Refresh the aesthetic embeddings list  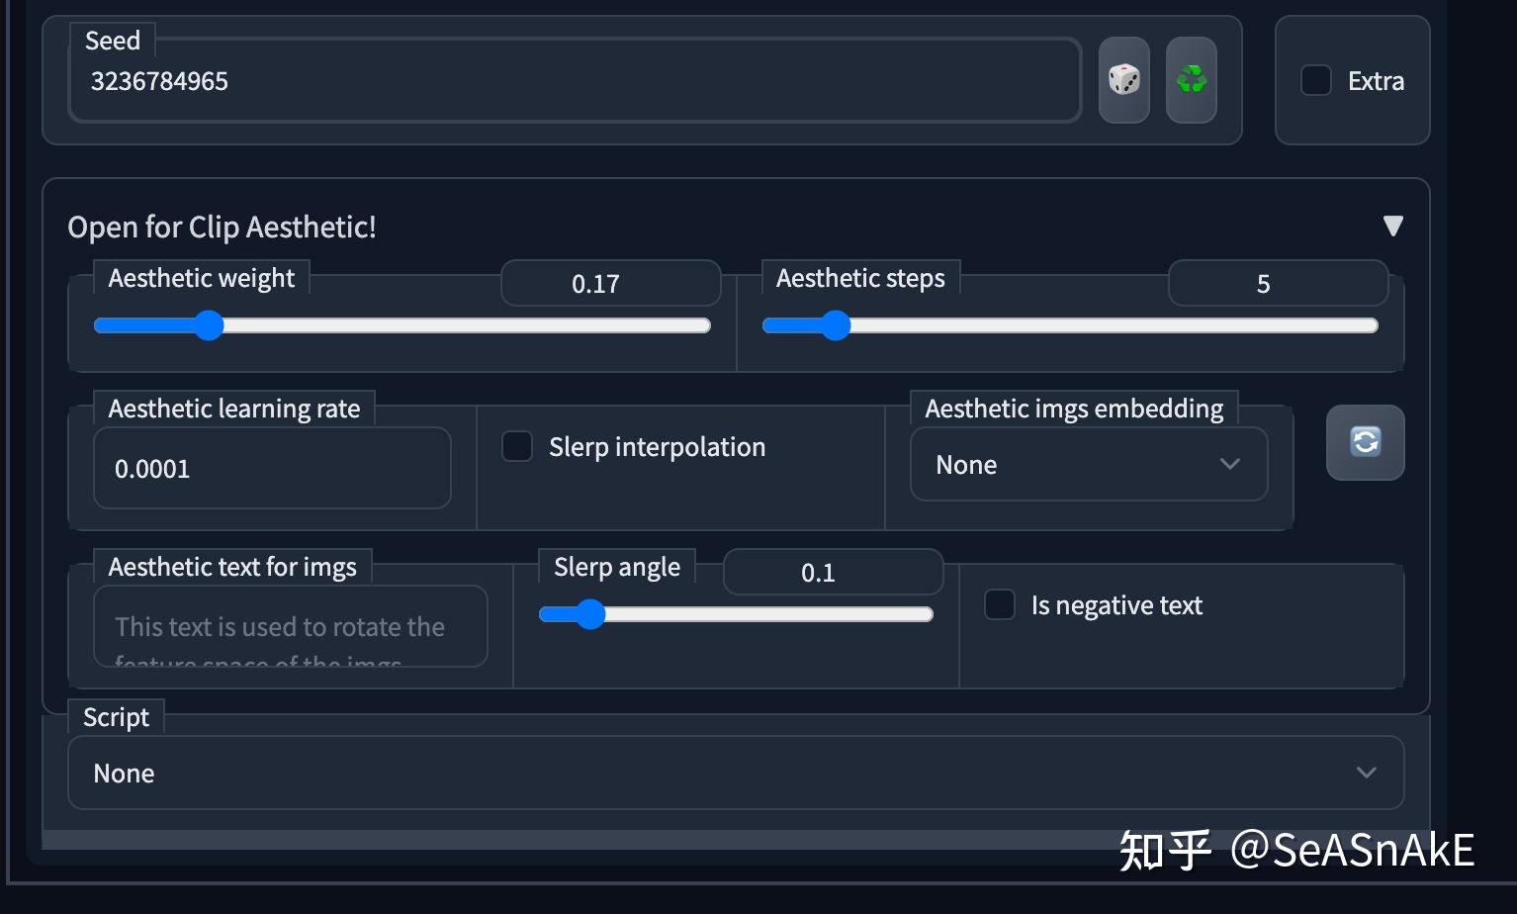[x=1365, y=442]
